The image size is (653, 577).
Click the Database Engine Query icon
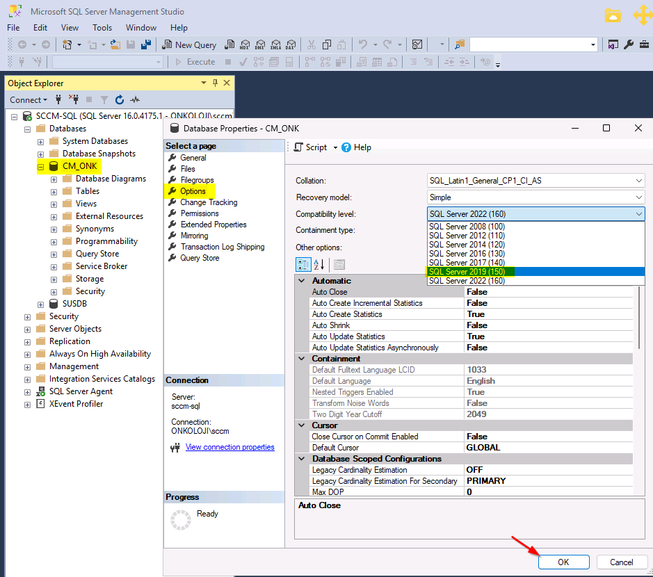[x=229, y=44]
